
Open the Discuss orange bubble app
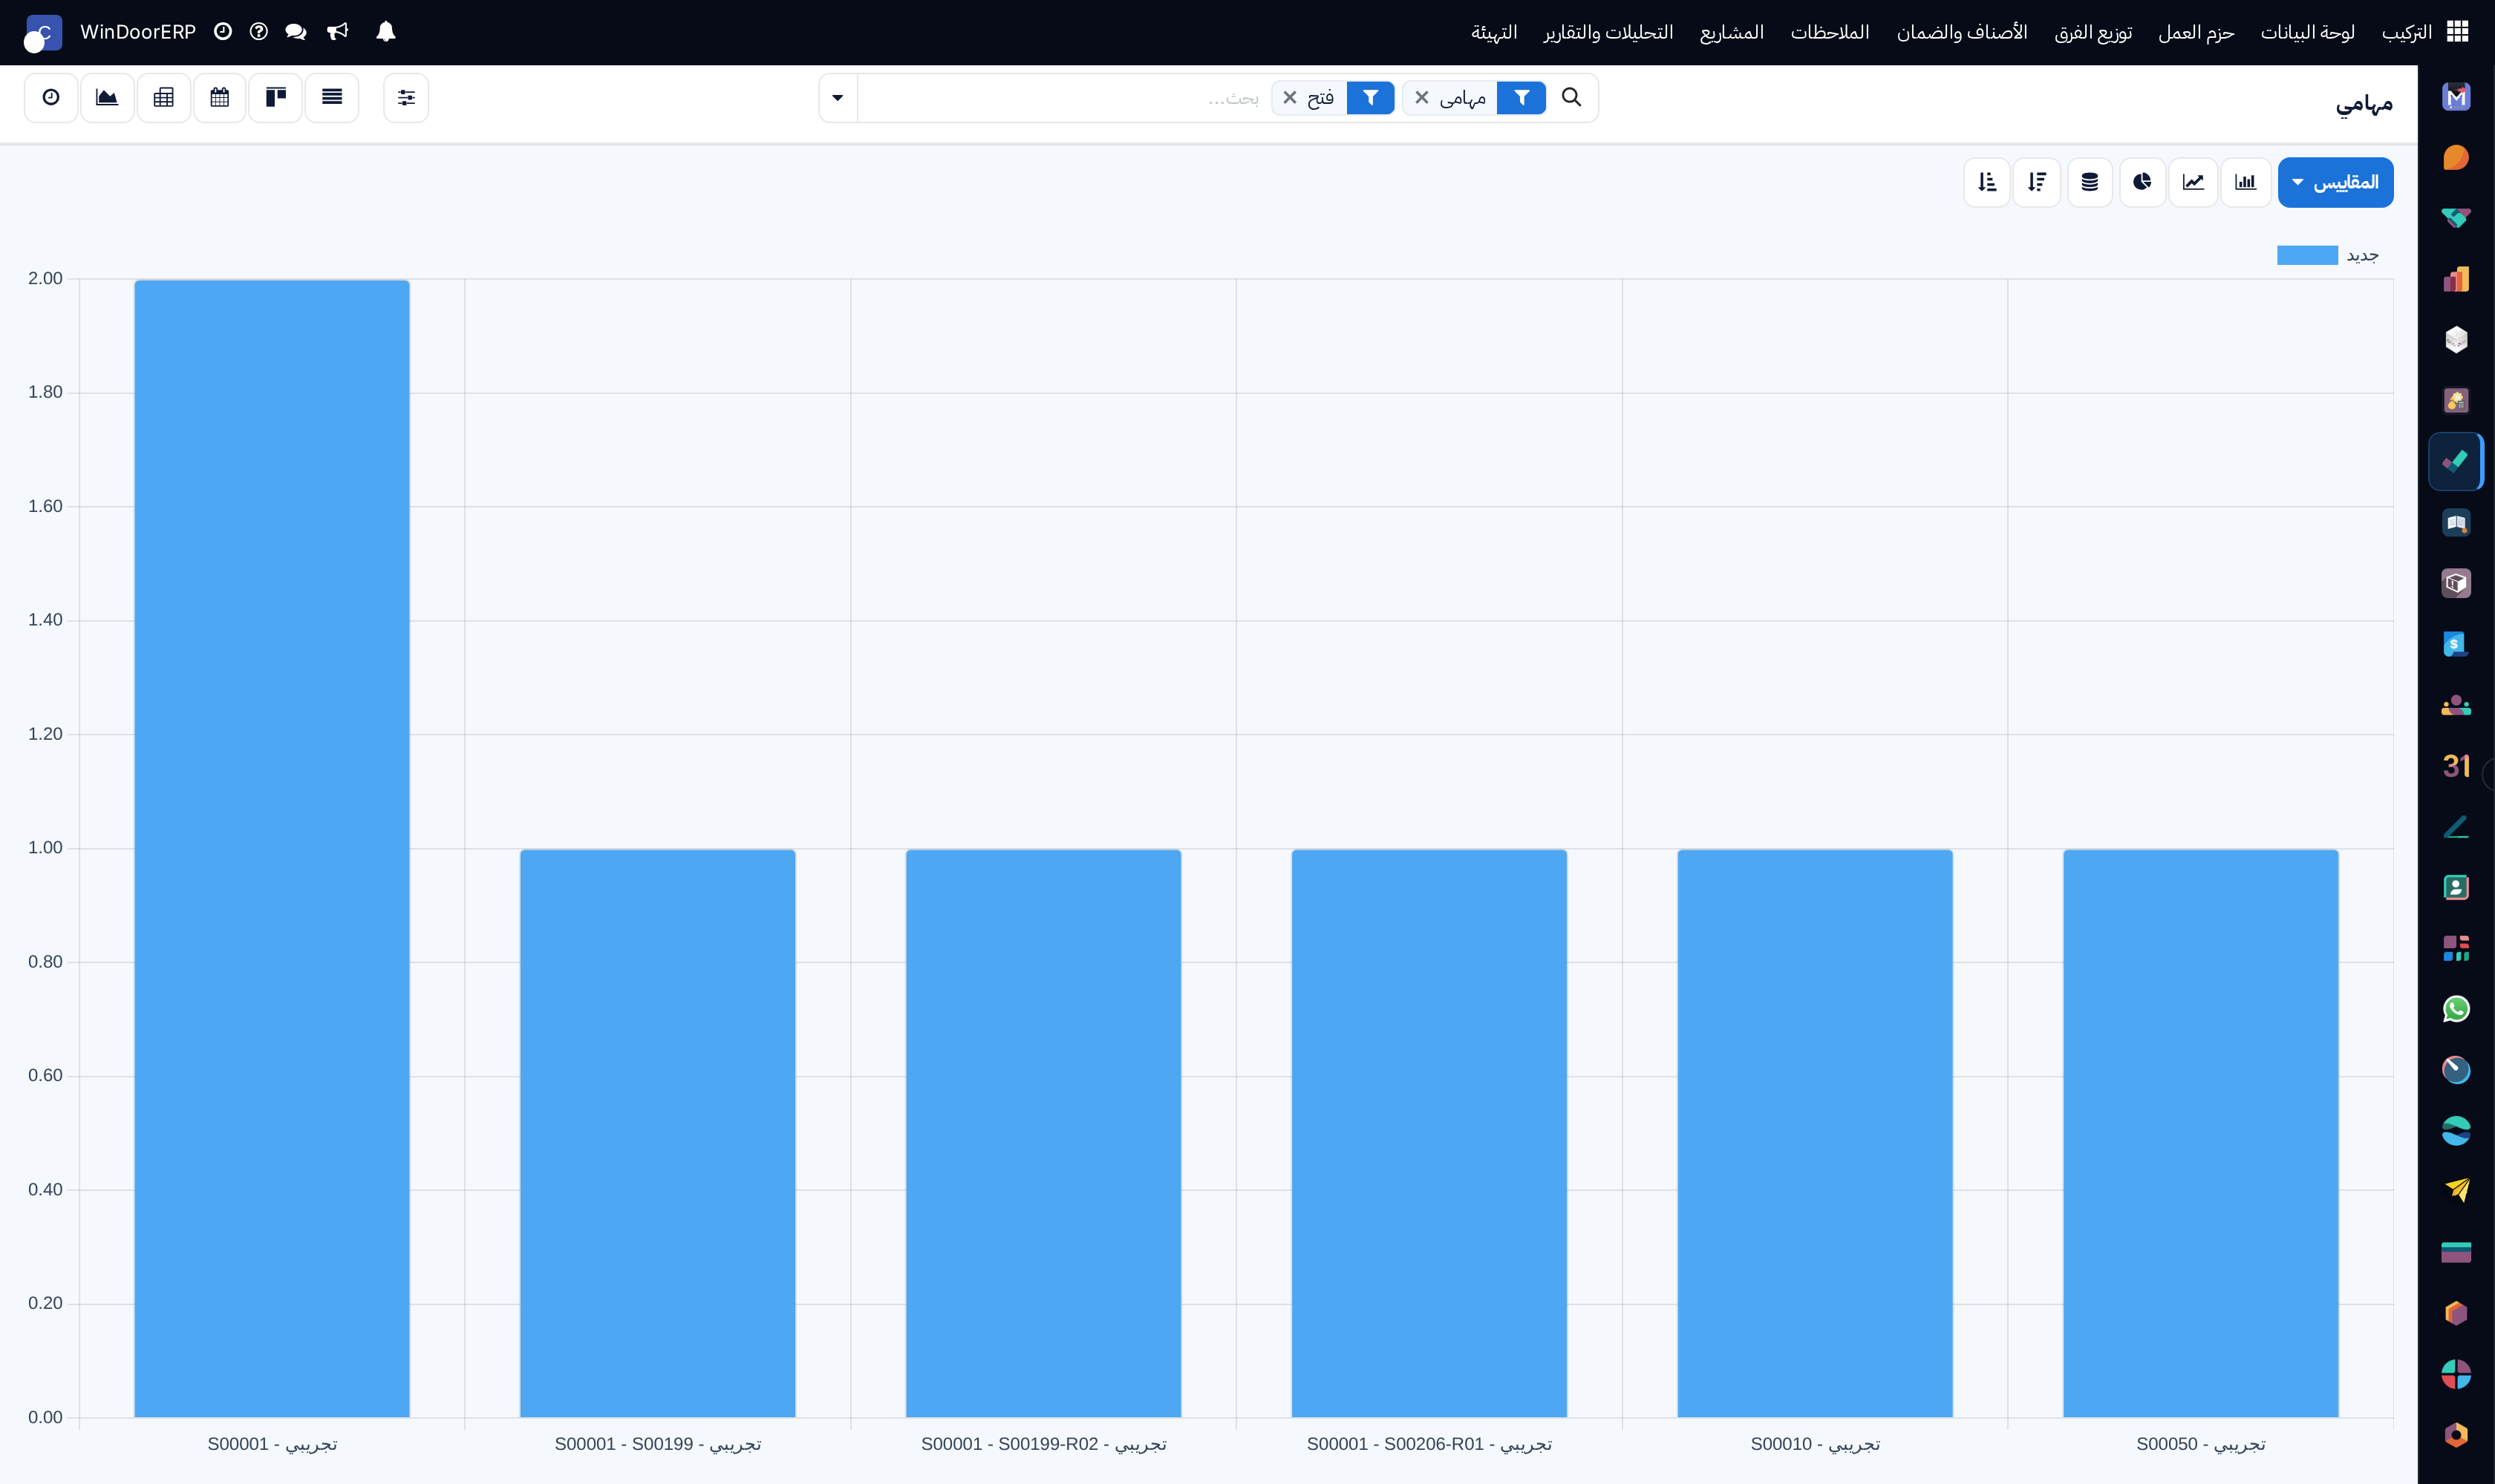click(2456, 158)
